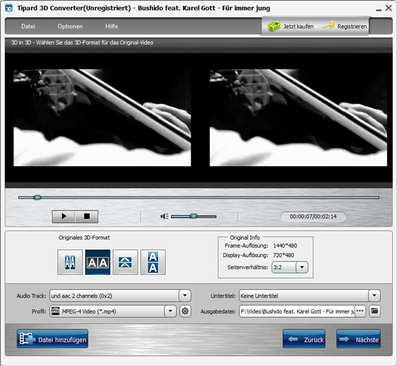Click the video seek slider handle
The height and width of the screenshot is (366, 397).
click(37, 197)
